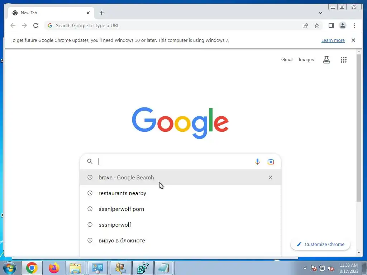Click the browser forward arrow
The image size is (367, 275).
[24, 25]
